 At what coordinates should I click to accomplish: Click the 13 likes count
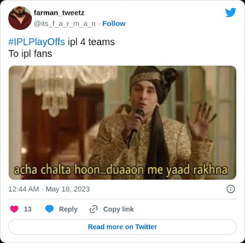[28, 209]
